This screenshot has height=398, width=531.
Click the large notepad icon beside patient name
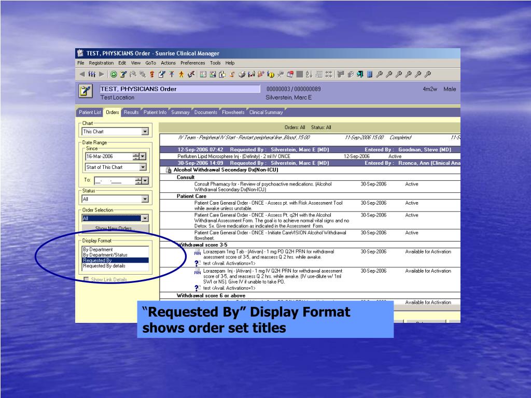(86, 91)
